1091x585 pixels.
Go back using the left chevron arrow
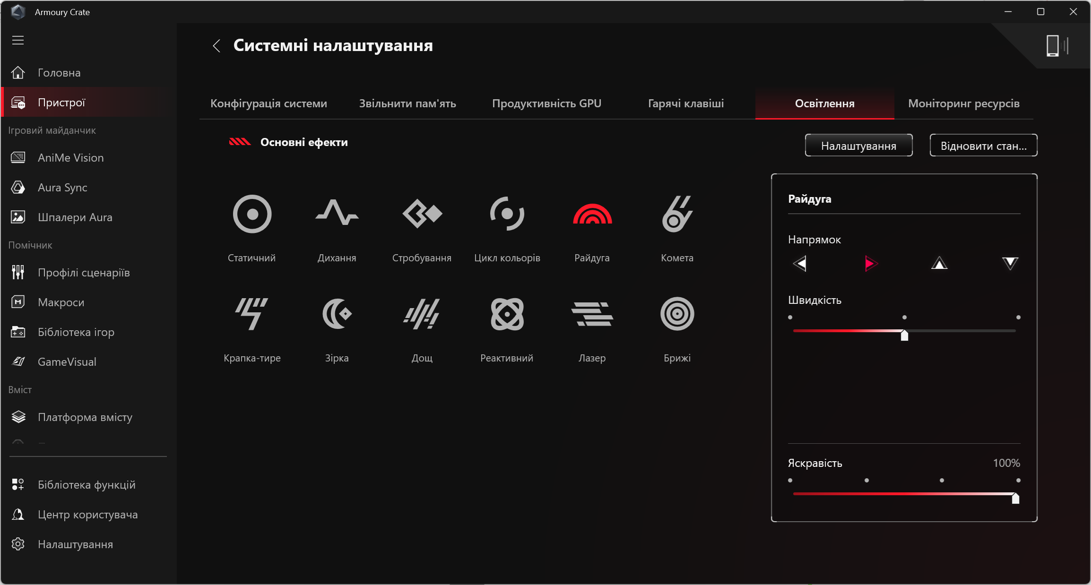pyautogui.click(x=216, y=46)
